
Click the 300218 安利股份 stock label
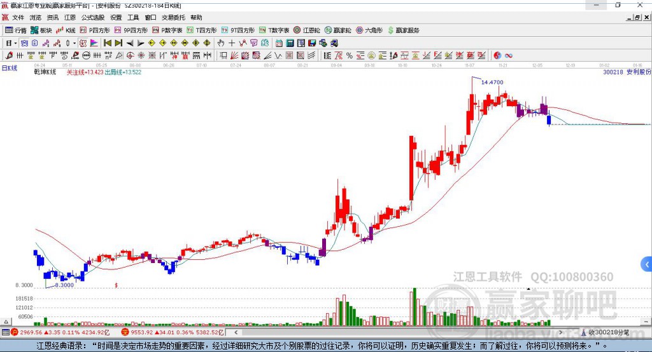(627, 72)
